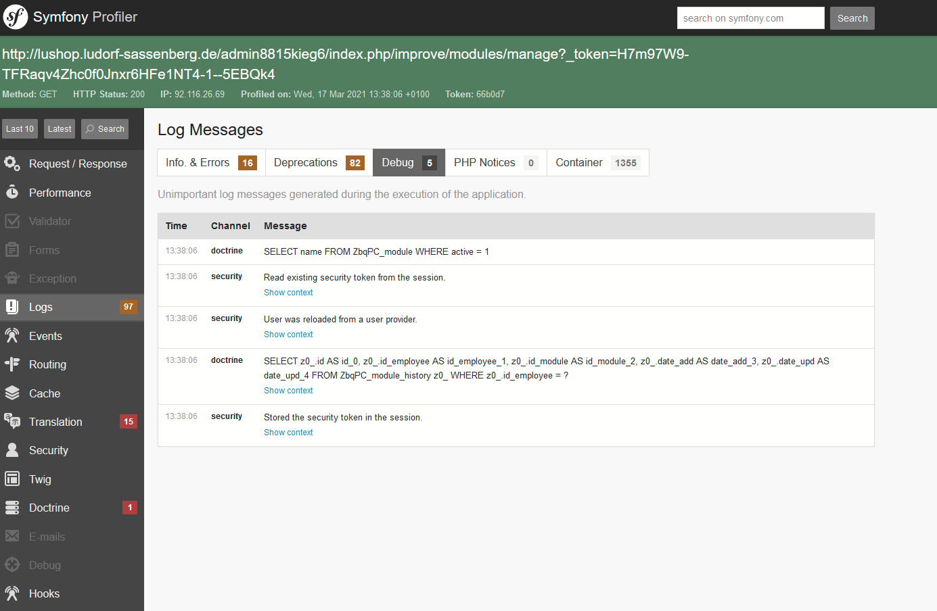Screen dimensions: 937x611
Task: Click the Security user icon
Action: pyautogui.click(x=12, y=450)
